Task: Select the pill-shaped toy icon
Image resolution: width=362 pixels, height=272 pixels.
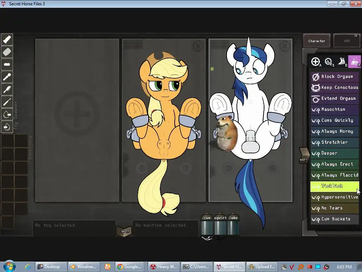Action: pyautogui.click(x=7, y=64)
